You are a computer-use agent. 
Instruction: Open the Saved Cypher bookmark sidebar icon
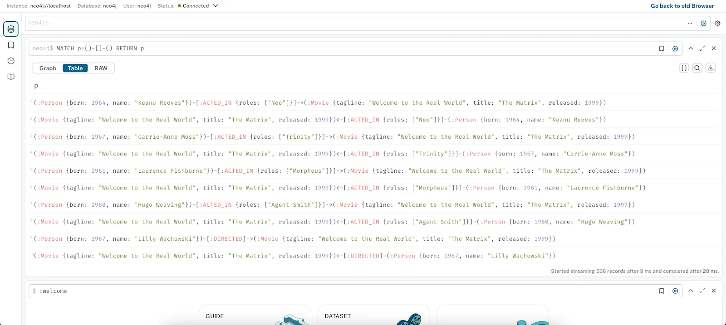(x=11, y=45)
